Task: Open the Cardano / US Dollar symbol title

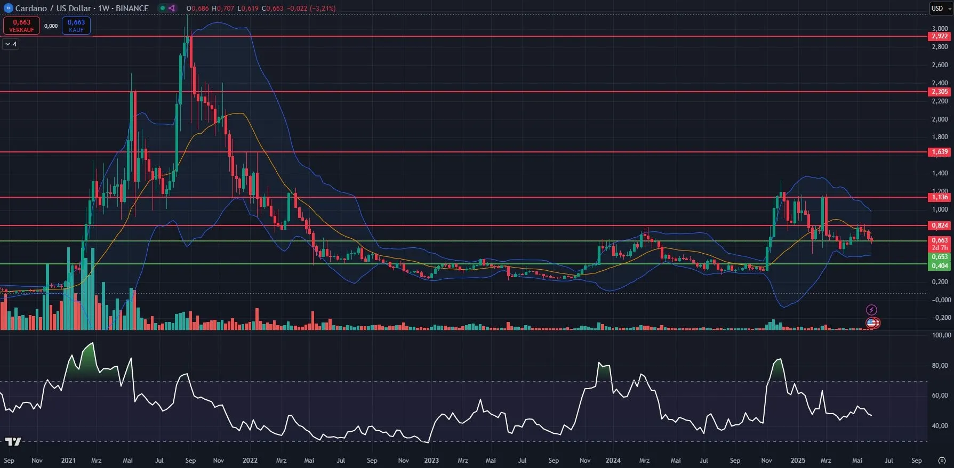Action: (x=82, y=8)
